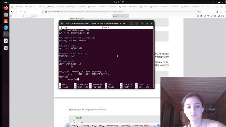The width and height of the screenshot is (226, 127).
Task: Open the Справка menu in VirtualBox bar
Action: [x=125, y=126]
